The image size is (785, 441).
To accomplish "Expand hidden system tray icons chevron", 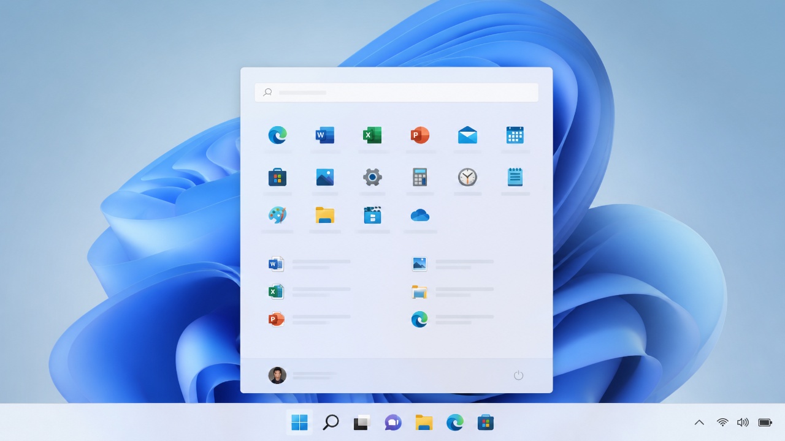I will (x=699, y=422).
